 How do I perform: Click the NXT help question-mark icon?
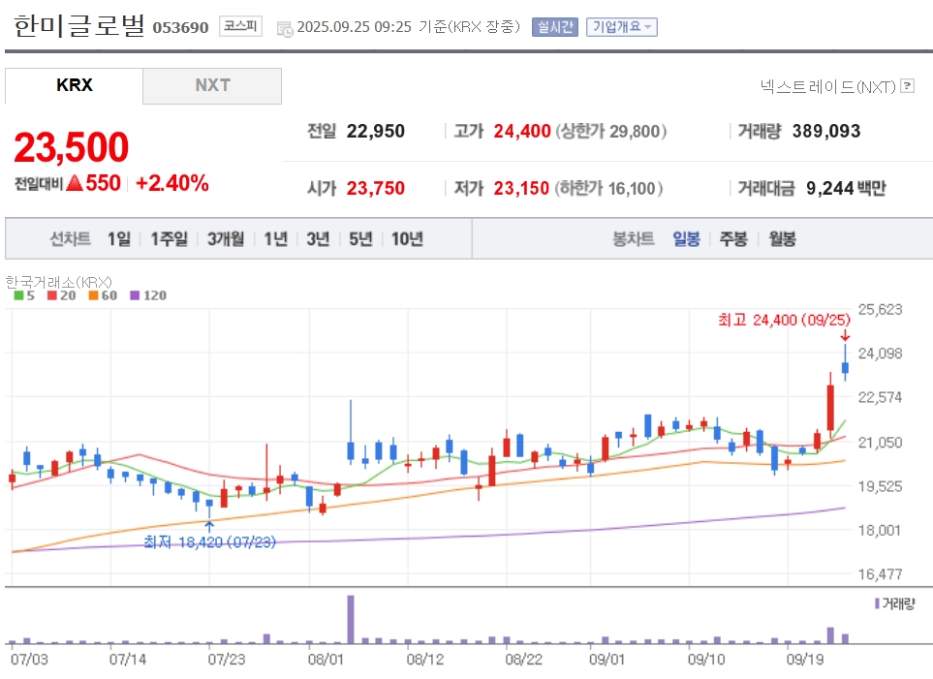pyautogui.click(x=908, y=85)
